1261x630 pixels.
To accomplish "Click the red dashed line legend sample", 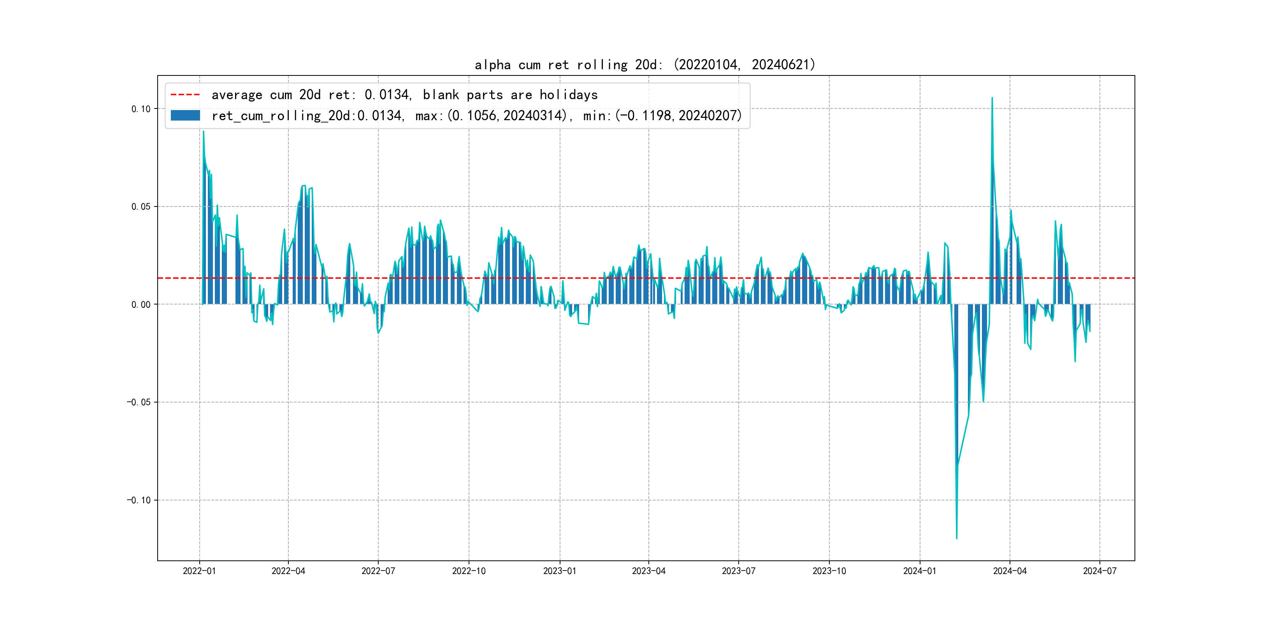I will (x=185, y=94).
